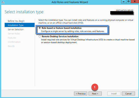Screen dimensions: 139x98
Task: Go to Before You Begin step
Action: 16,21
